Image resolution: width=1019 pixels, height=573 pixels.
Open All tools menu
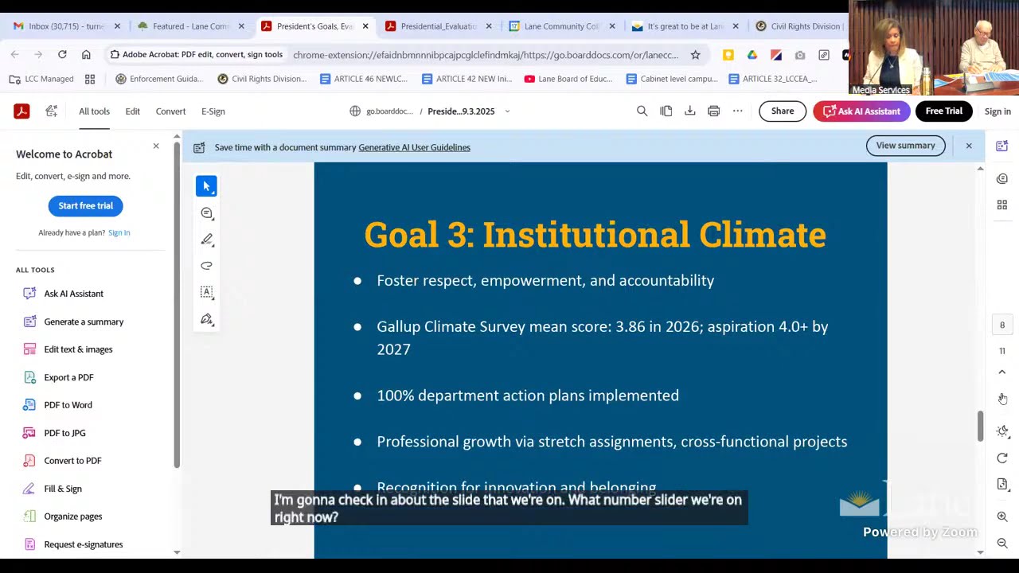[x=94, y=111]
